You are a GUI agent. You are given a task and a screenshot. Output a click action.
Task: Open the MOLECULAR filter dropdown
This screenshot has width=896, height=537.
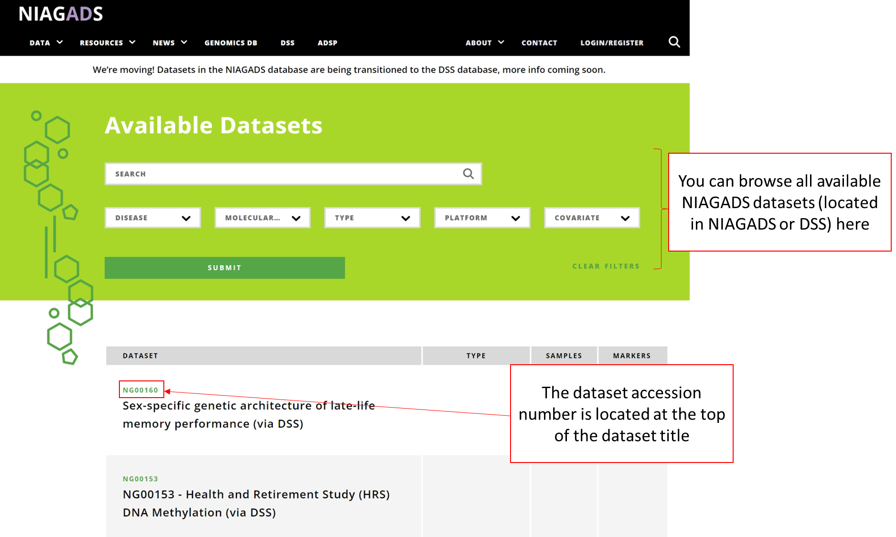[263, 218]
